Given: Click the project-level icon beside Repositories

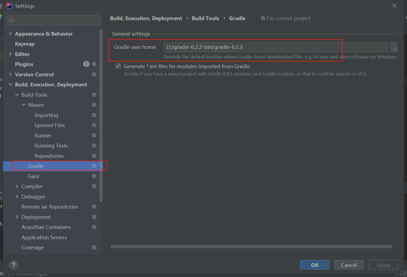Looking at the screenshot, I should click(x=94, y=156).
